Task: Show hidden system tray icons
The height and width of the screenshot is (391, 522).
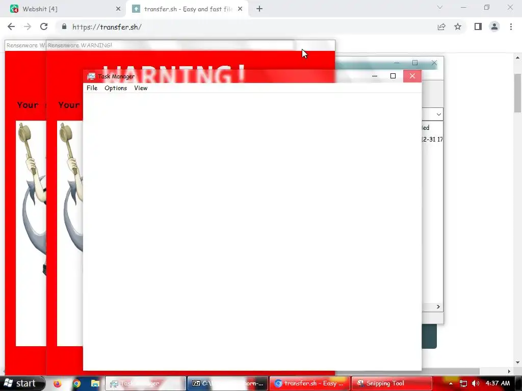Action: click(451, 384)
